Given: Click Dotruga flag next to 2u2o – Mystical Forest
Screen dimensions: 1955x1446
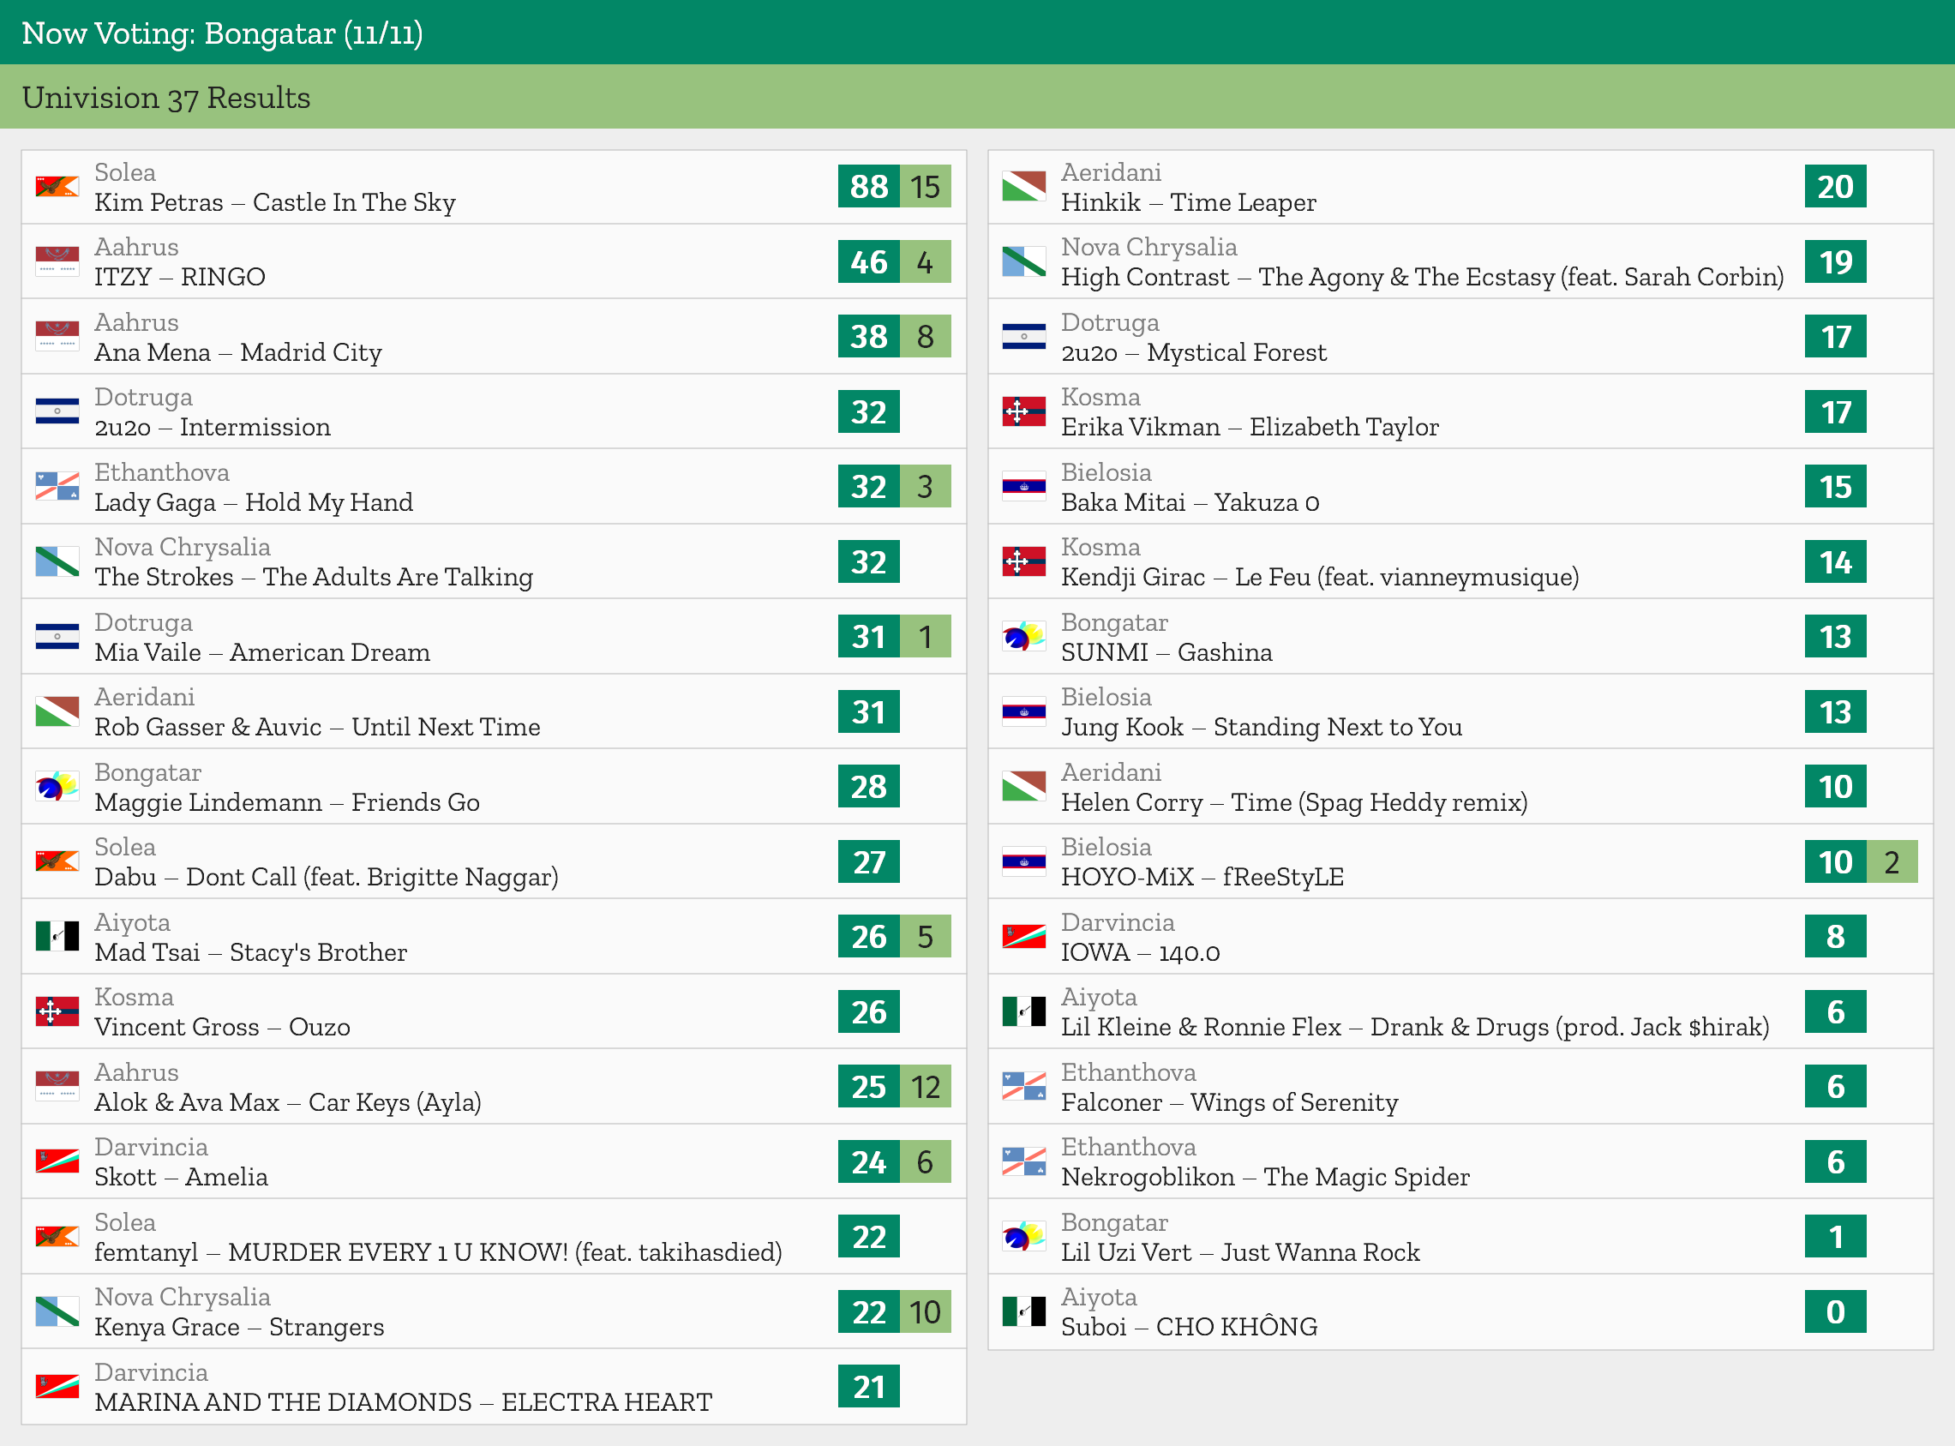Looking at the screenshot, I should click(1024, 336).
